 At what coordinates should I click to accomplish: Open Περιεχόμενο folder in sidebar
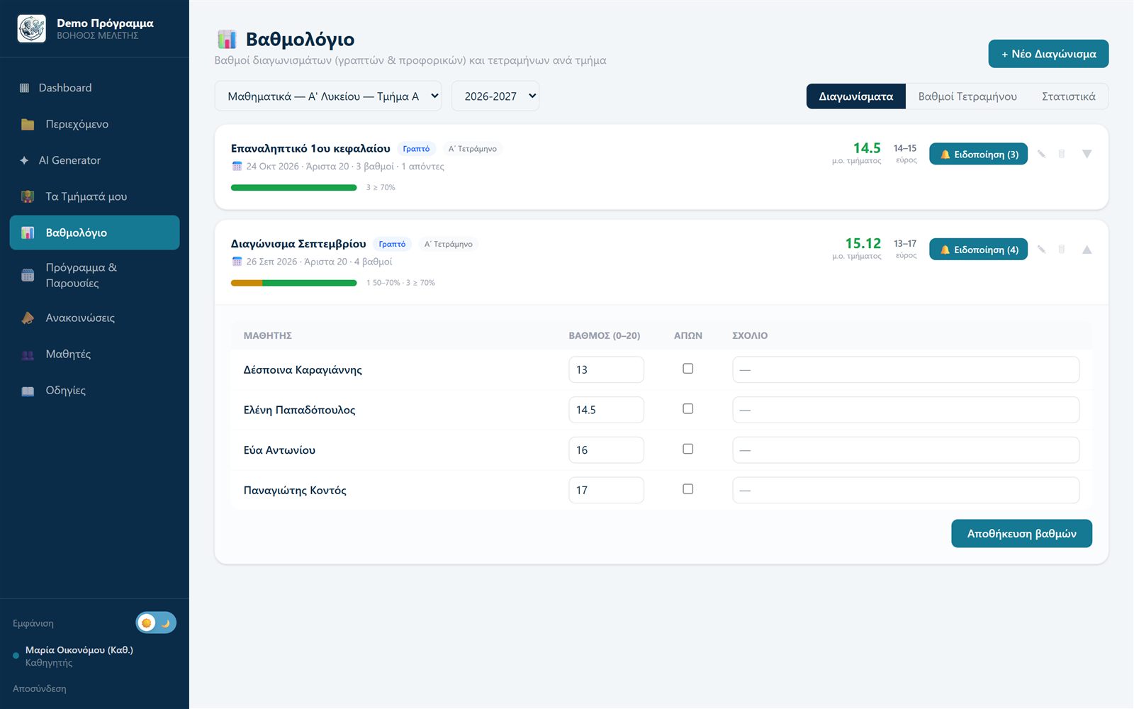94,124
